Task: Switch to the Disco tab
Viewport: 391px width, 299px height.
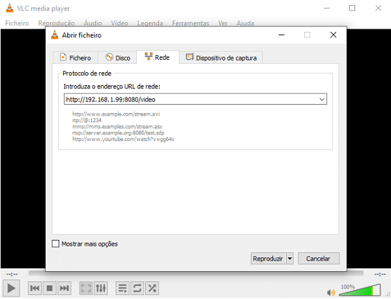Action: [x=117, y=58]
